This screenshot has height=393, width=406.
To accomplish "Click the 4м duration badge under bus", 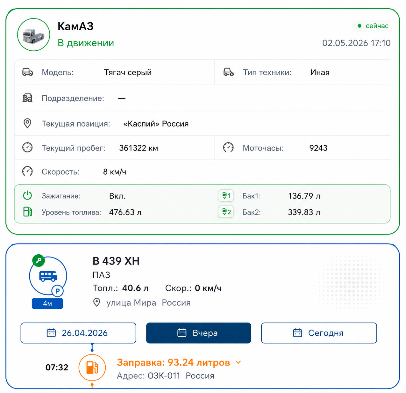I will [x=47, y=303].
